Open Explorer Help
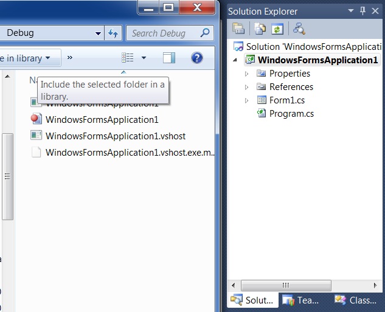This screenshot has height=312, width=385. point(197,58)
